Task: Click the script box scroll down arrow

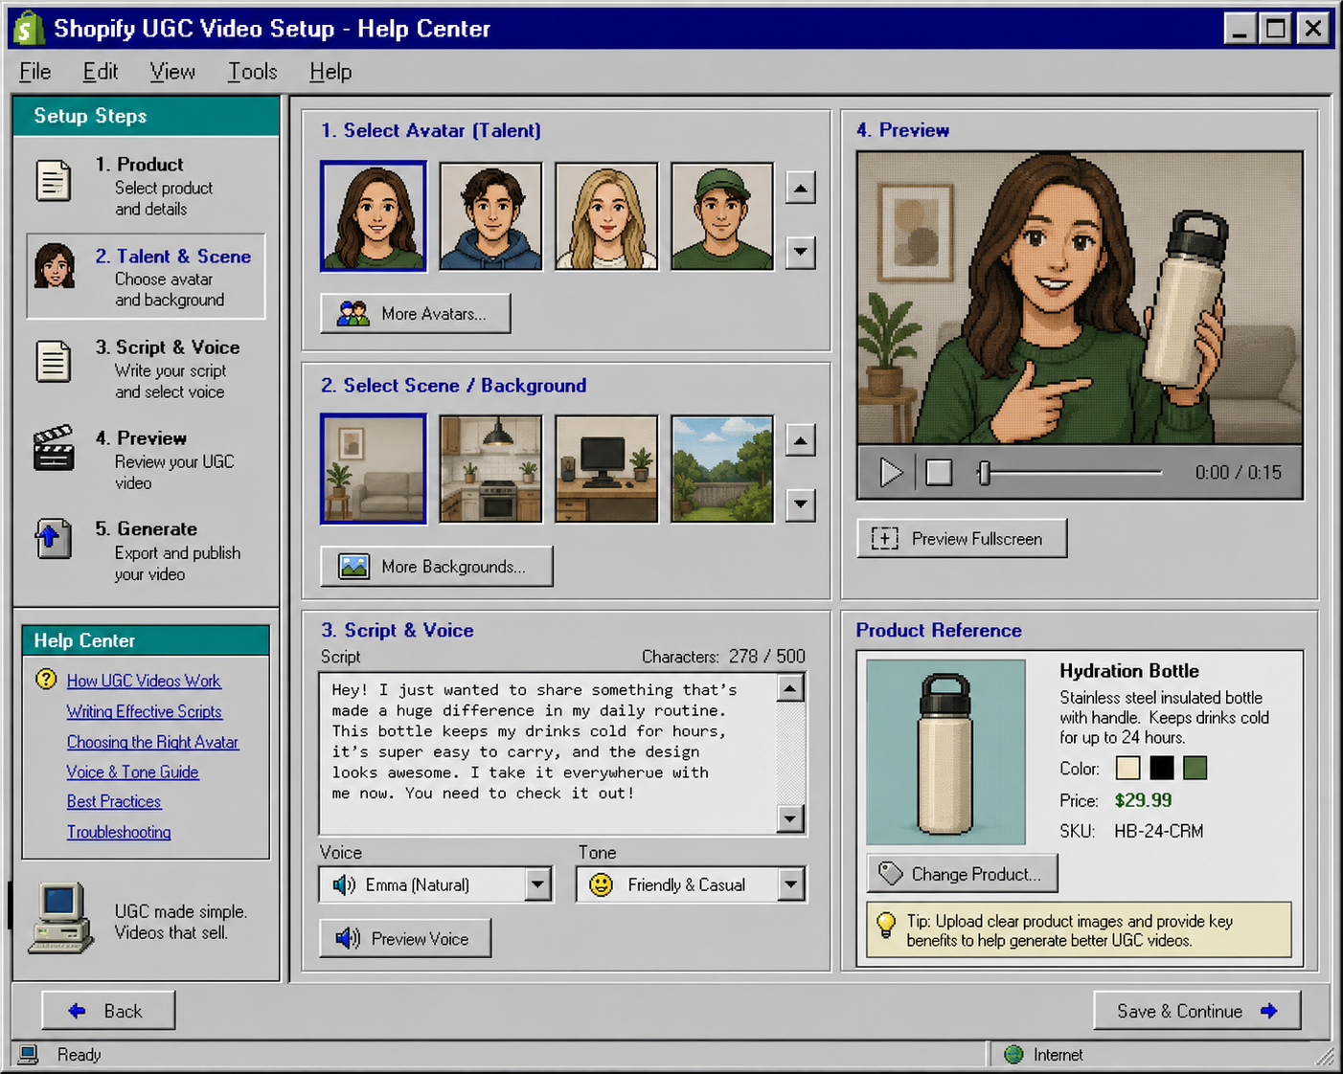Action: tap(790, 818)
